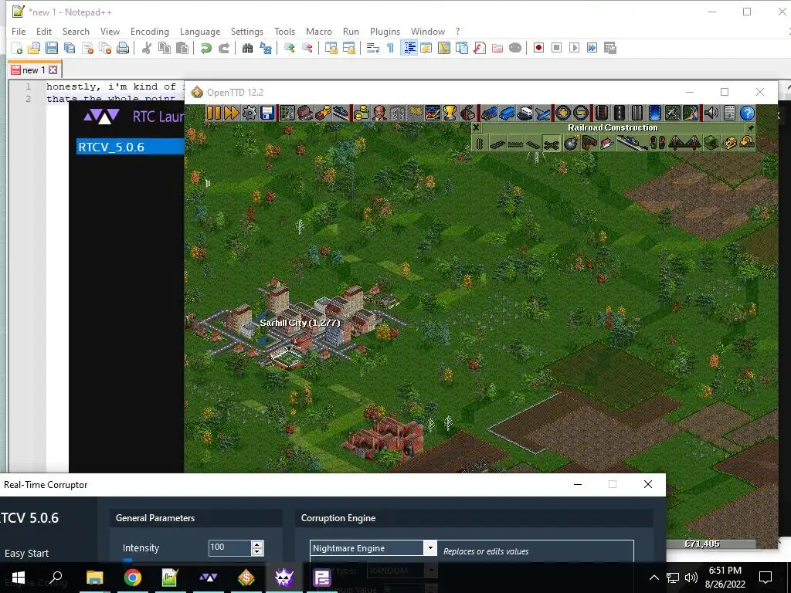The image size is (791, 593).
Task: Open OpenTTD news and messages menu
Action: [729, 113]
